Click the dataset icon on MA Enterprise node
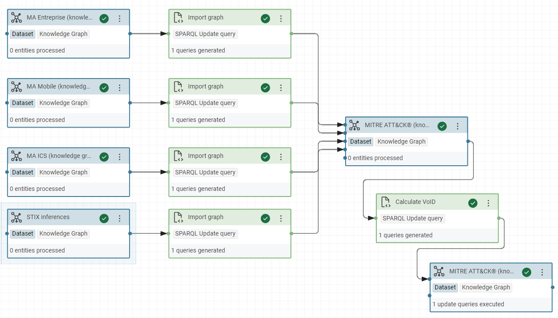This screenshot has width=558, height=318. coord(16,18)
